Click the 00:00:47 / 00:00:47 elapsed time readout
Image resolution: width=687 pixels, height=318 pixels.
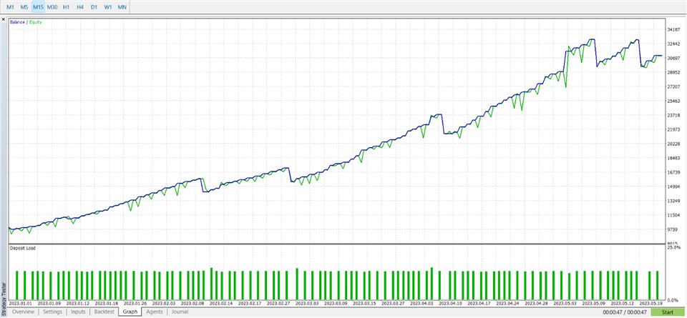click(x=624, y=312)
